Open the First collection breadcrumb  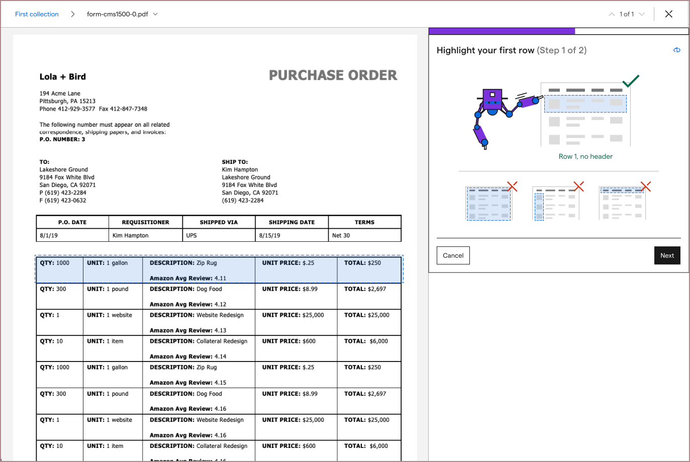click(x=36, y=14)
